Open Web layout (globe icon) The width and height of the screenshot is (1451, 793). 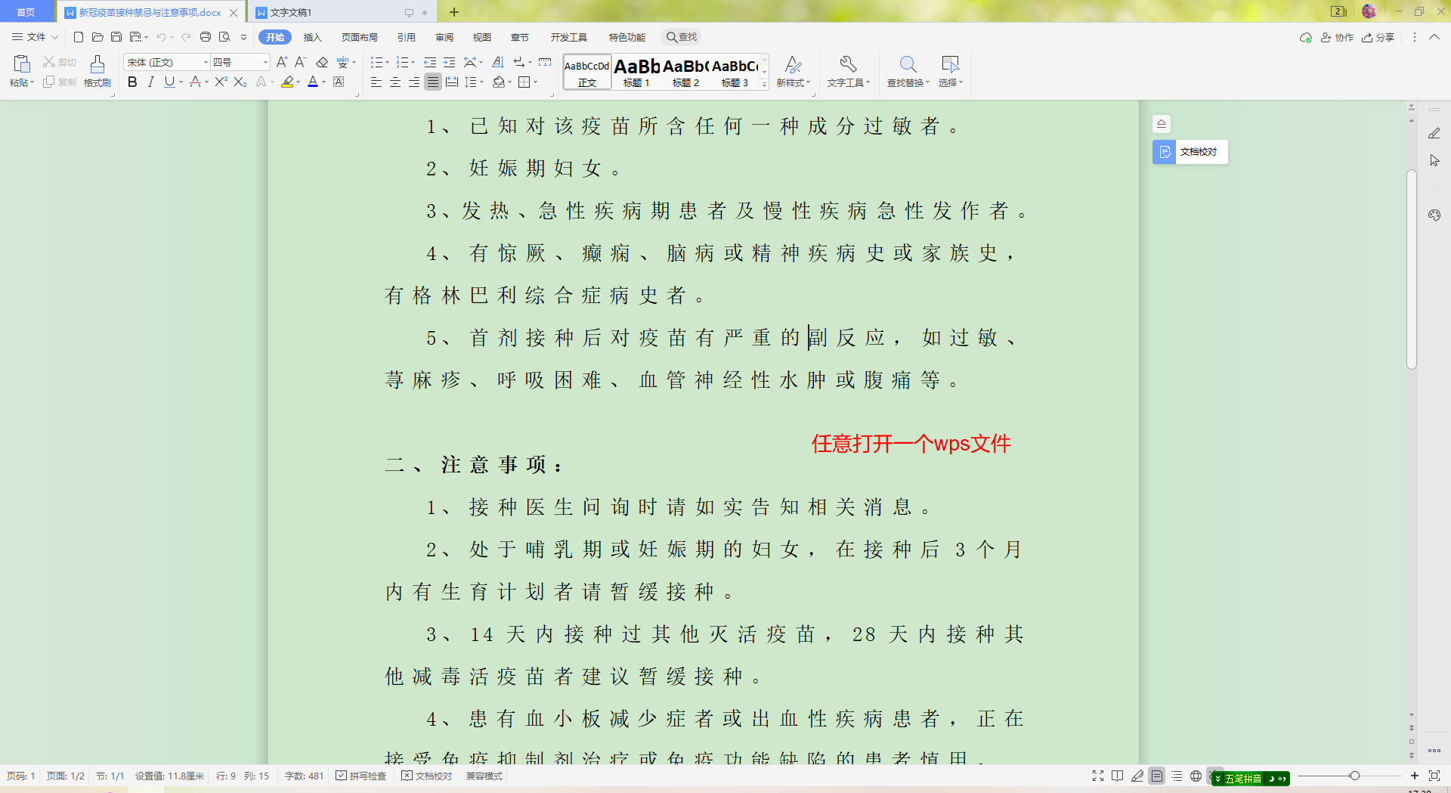click(x=1196, y=776)
